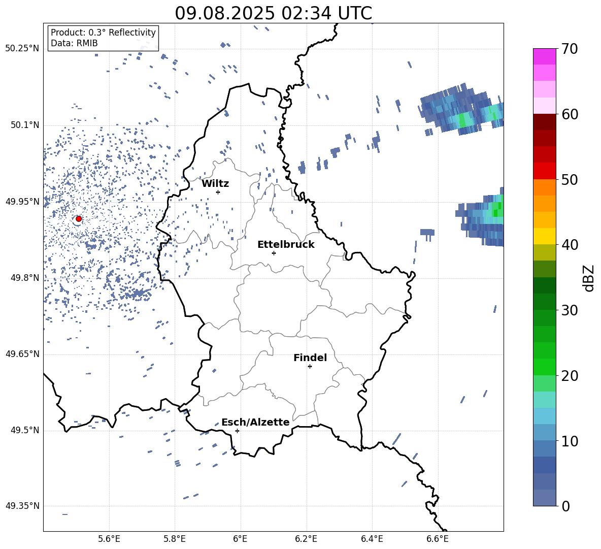Click the 49.5°N latitude label

coord(25,430)
